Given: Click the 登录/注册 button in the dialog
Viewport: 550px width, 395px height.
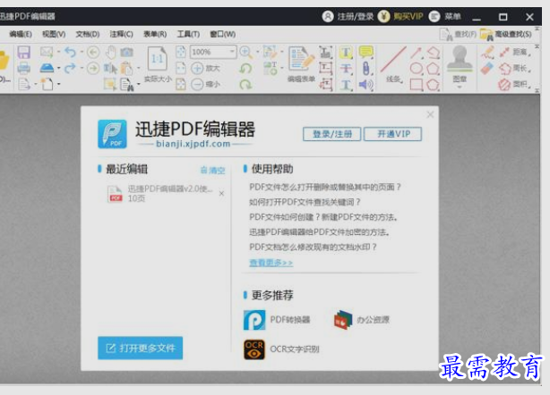Looking at the screenshot, I should click(331, 134).
